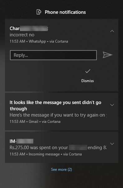Viewport: 123px width, 188px height.
Task: Open the IM sender notification title
Action: pyautogui.click(x=21, y=141)
